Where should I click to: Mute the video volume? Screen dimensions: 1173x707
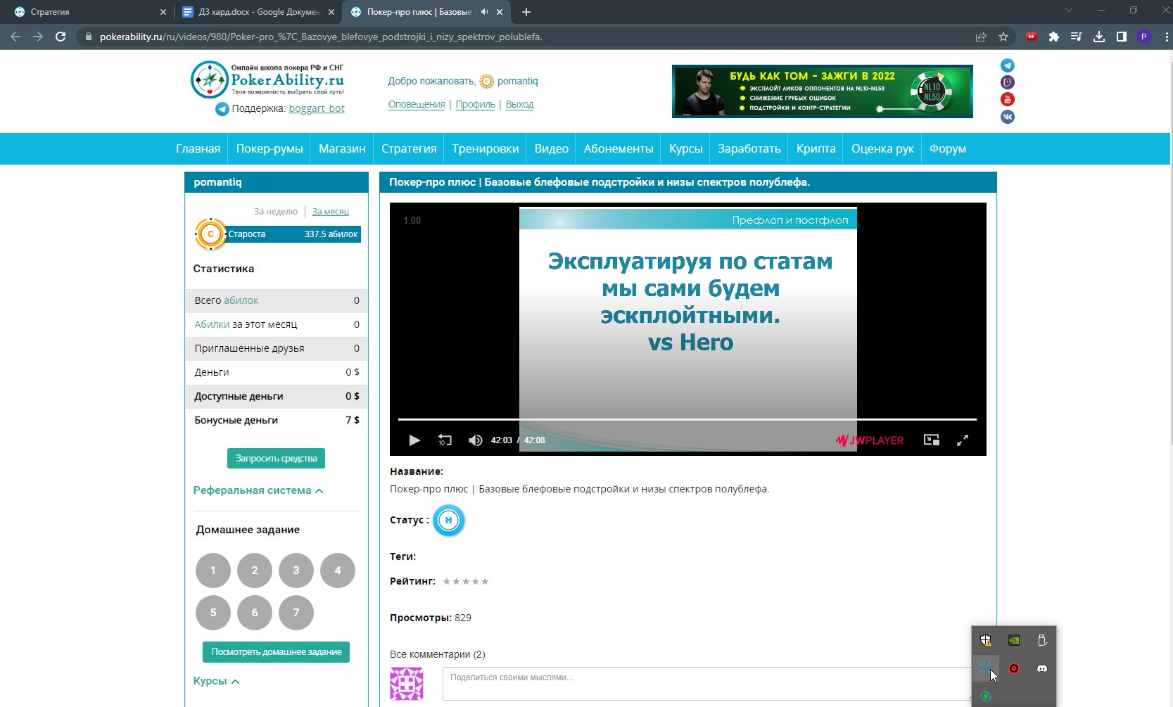pyautogui.click(x=476, y=440)
